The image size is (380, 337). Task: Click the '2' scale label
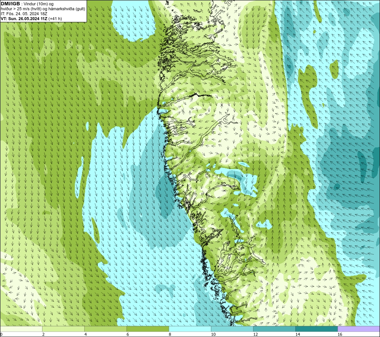[43, 335]
